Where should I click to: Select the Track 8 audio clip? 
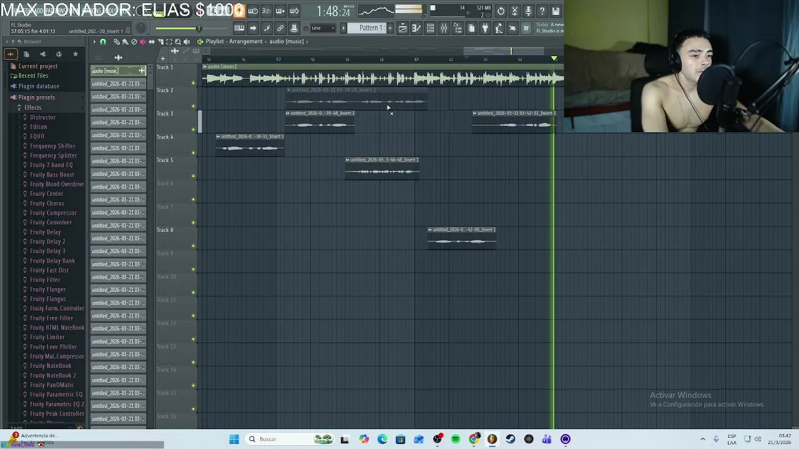click(x=462, y=238)
